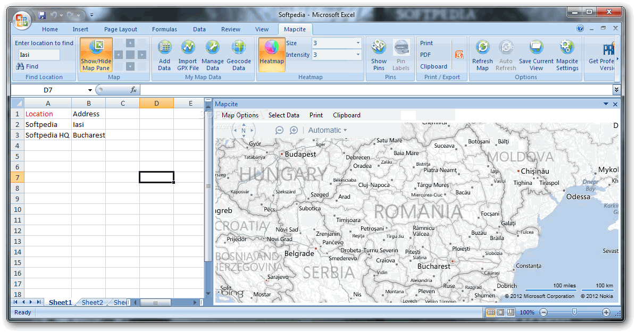Click Clipboard in the Mapcite pane menu
636x333 pixels.
[x=346, y=115]
